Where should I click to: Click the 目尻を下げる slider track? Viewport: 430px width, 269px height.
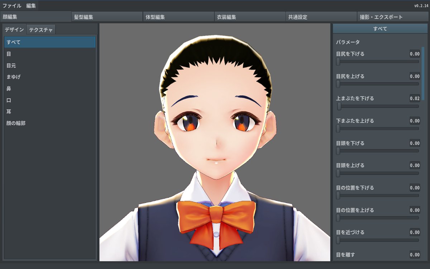click(378, 62)
